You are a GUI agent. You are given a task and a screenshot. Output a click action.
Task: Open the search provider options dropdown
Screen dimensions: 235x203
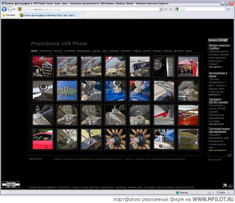pyautogui.click(x=231, y=9)
